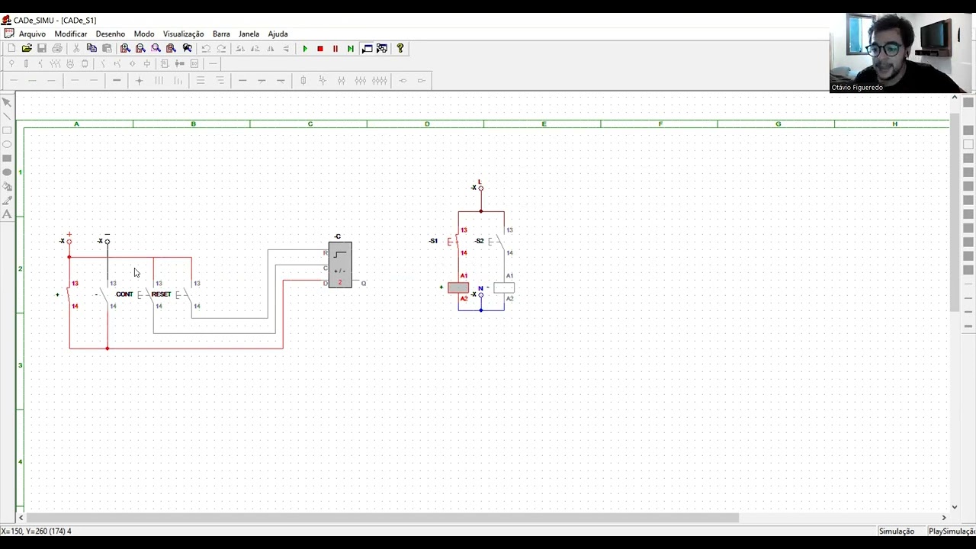Select the filled rectangle tool
The height and width of the screenshot is (549, 976).
pyautogui.click(x=7, y=159)
